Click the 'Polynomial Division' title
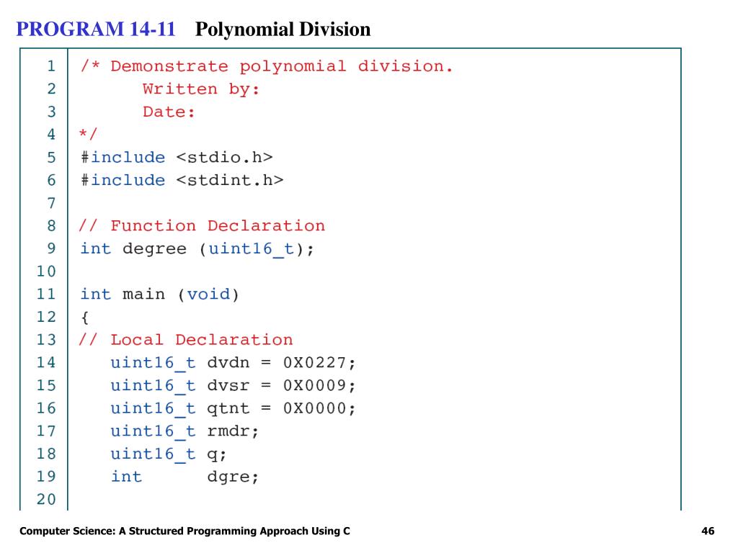 pos(283,30)
